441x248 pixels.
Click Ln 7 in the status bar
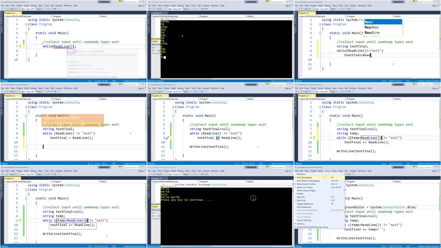click(90, 81)
